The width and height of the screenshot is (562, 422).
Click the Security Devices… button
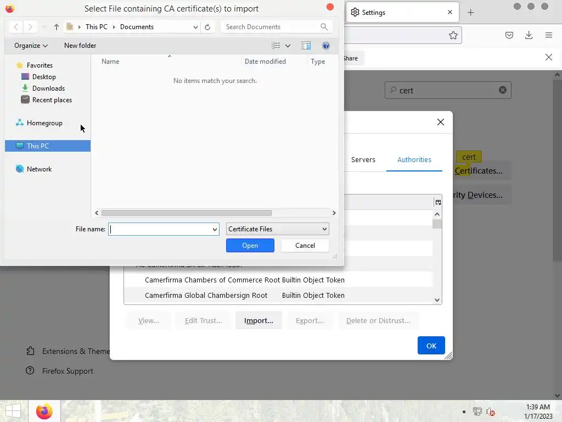481,195
